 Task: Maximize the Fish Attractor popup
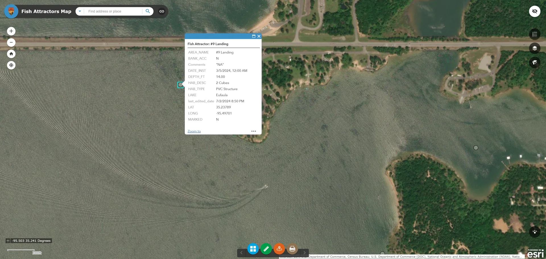pyautogui.click(x=254, y=36)
